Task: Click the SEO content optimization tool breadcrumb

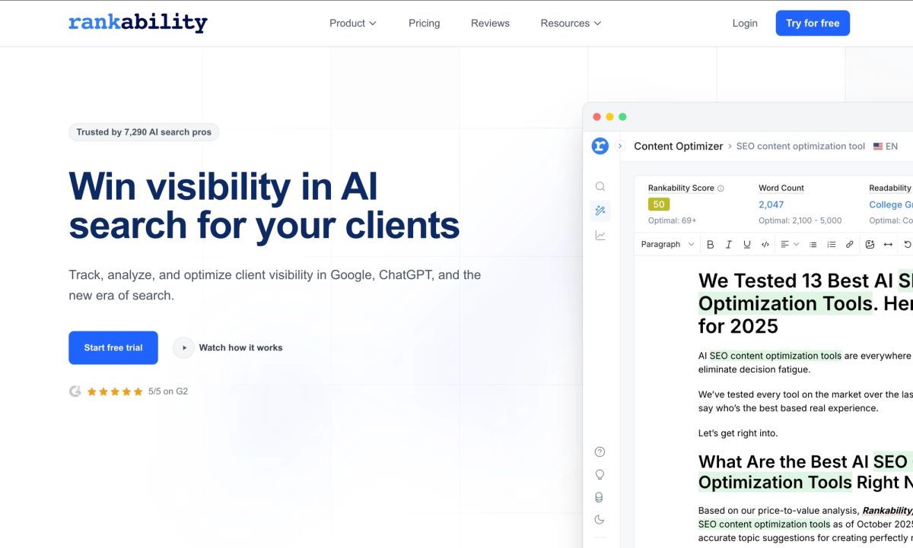Action: pos(800,146)
